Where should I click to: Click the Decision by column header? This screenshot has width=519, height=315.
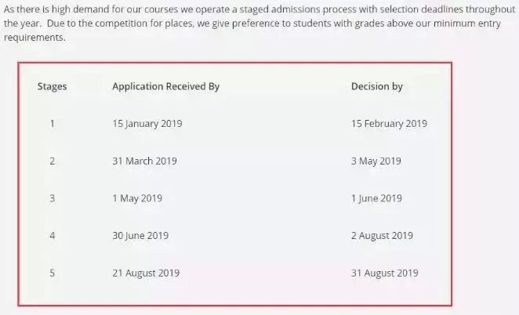[377, 86]
